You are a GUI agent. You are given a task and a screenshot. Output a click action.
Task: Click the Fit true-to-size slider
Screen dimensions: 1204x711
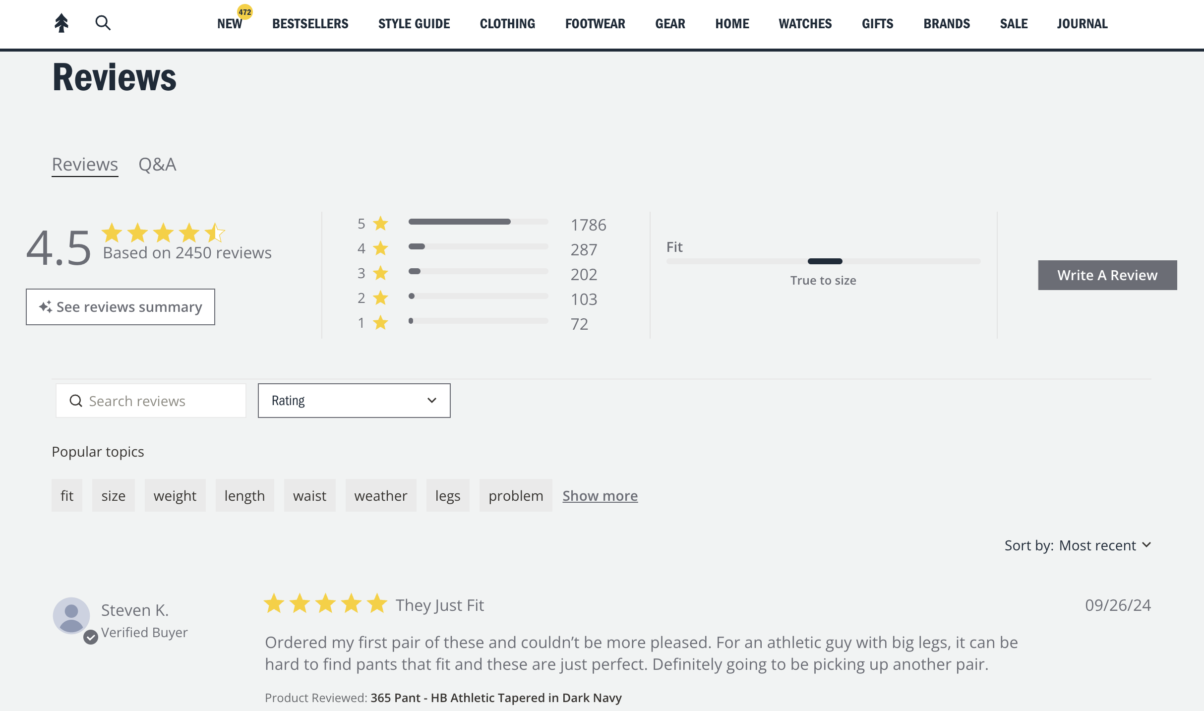pyautogui.click(x=825, y=261)
